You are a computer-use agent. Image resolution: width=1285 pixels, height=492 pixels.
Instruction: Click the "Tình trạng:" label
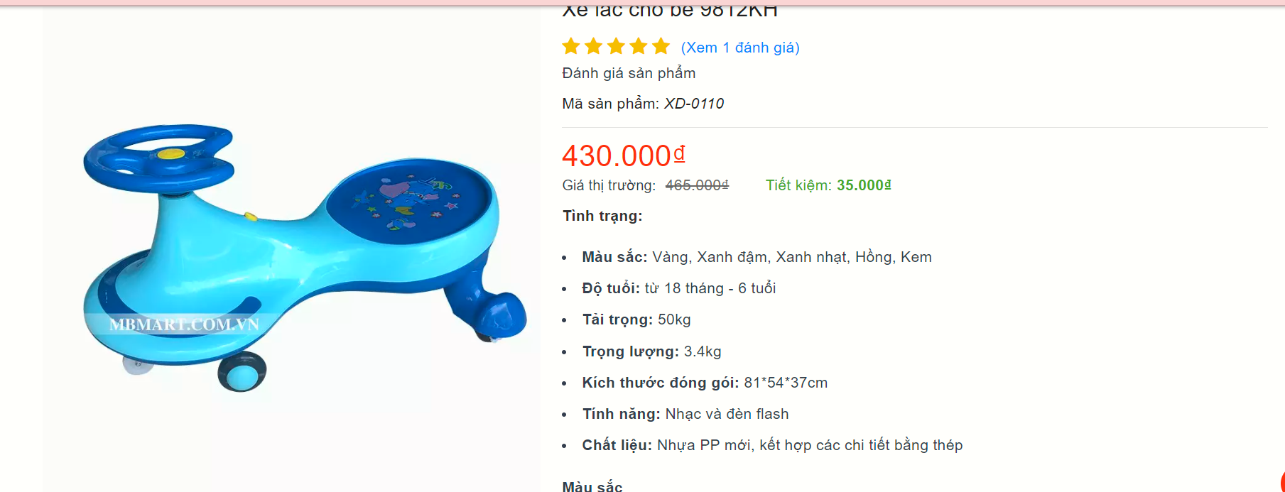click(602, 216)
